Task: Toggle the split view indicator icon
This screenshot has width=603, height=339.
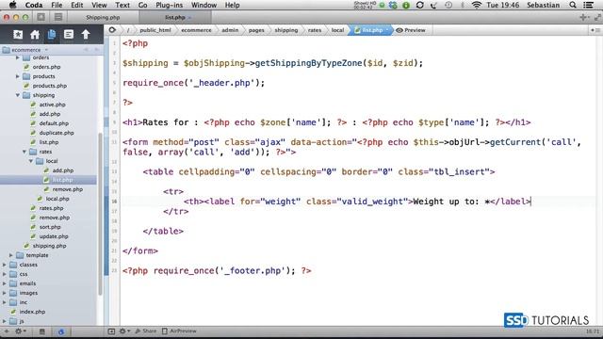Action: coord(595,30)
